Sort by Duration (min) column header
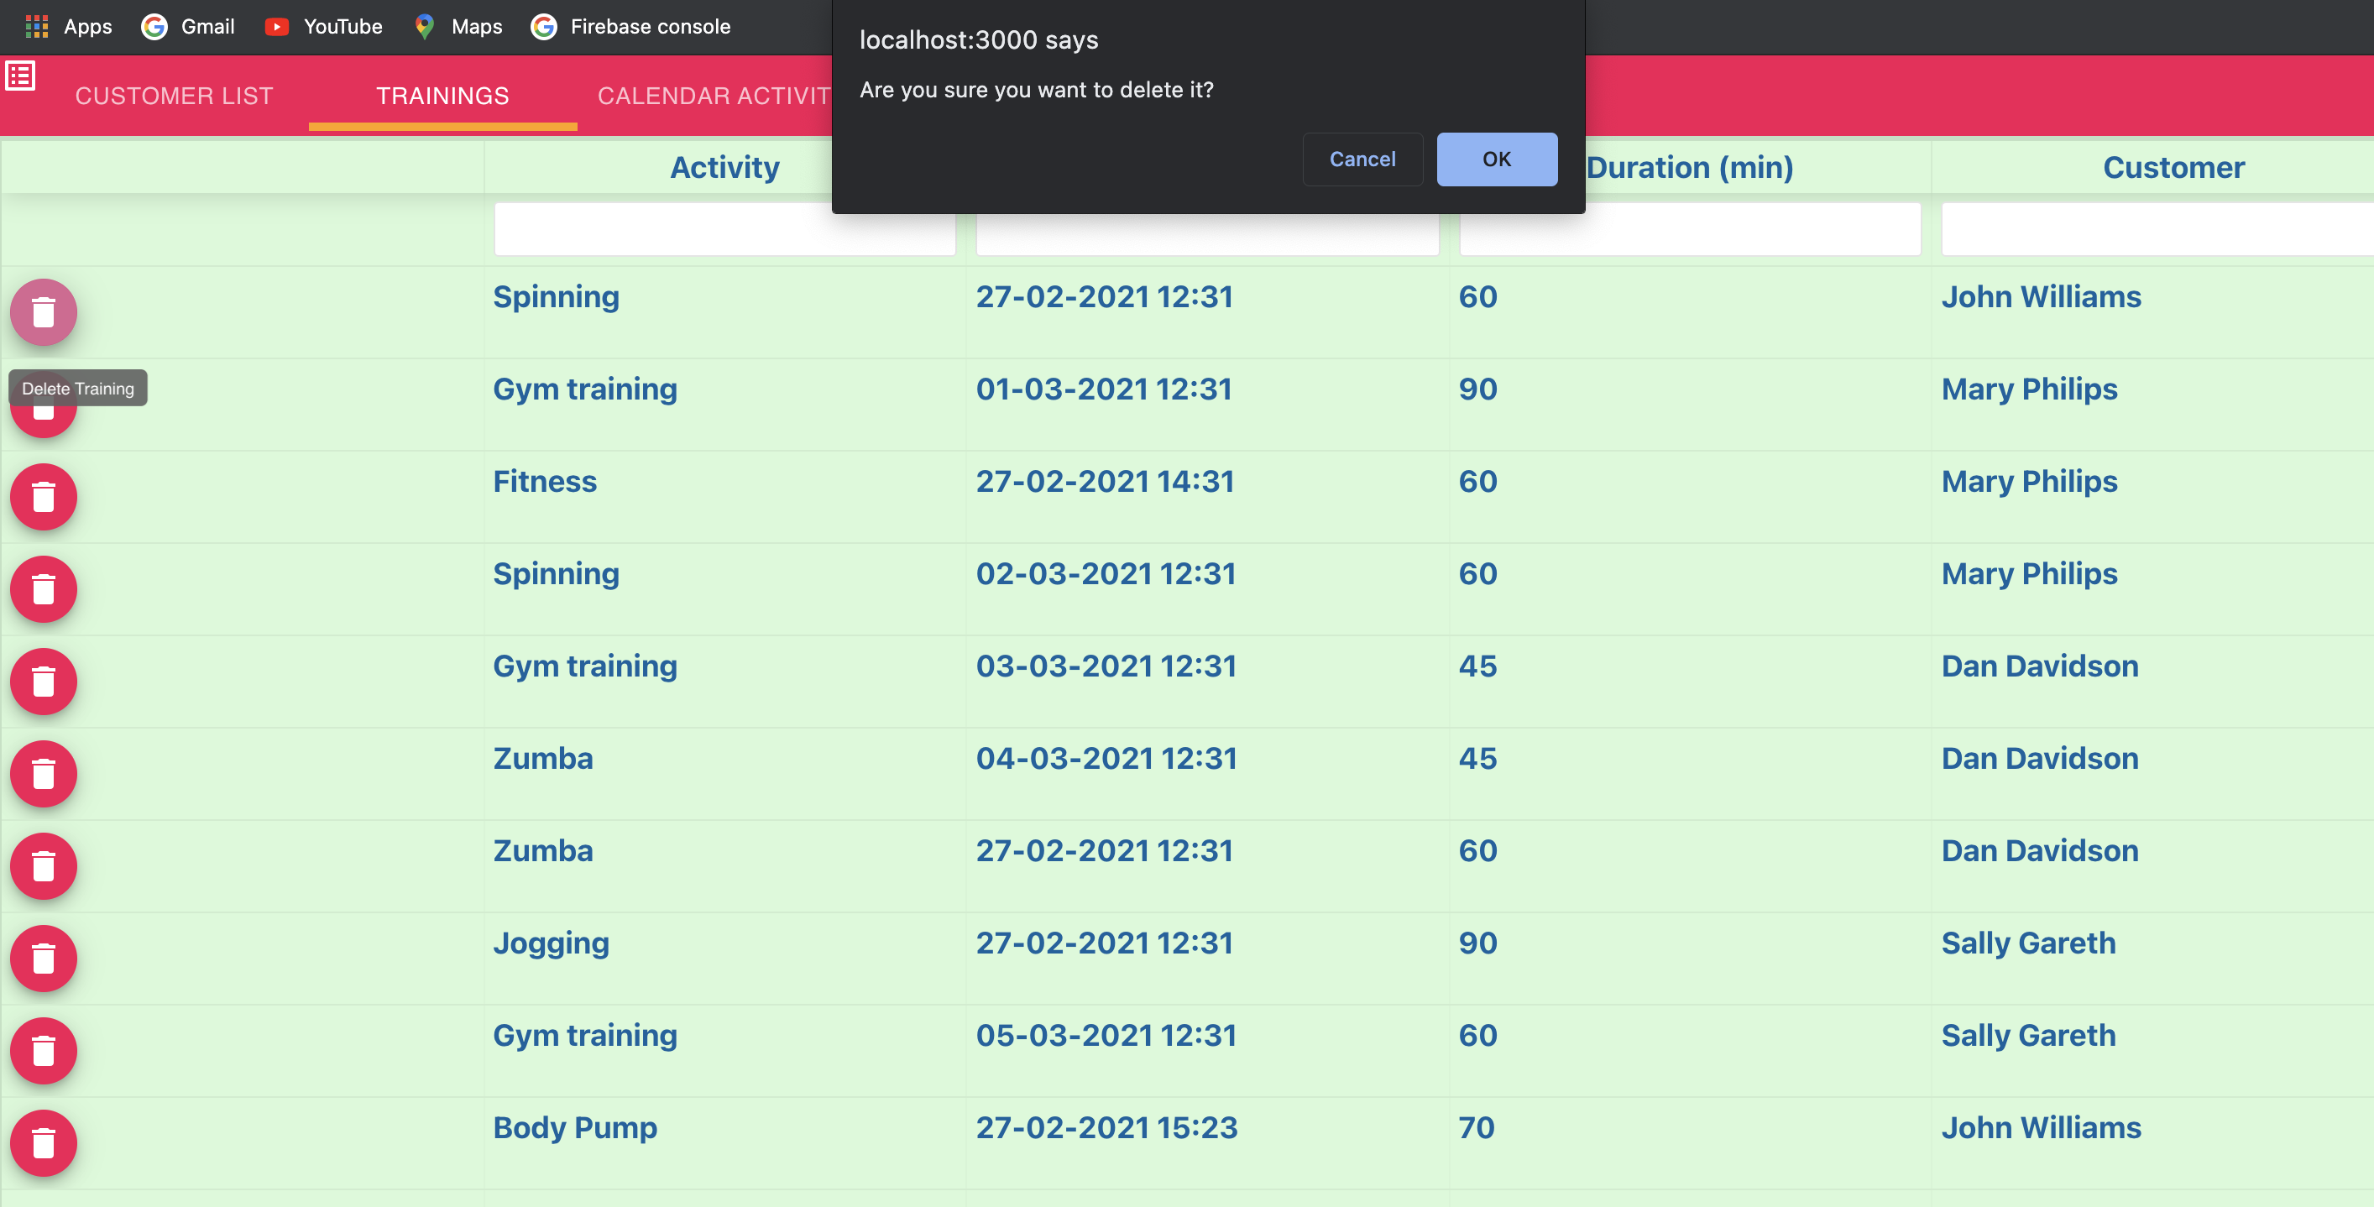This screenshot has height=1207, width=2374. (x=1688, y=168)
